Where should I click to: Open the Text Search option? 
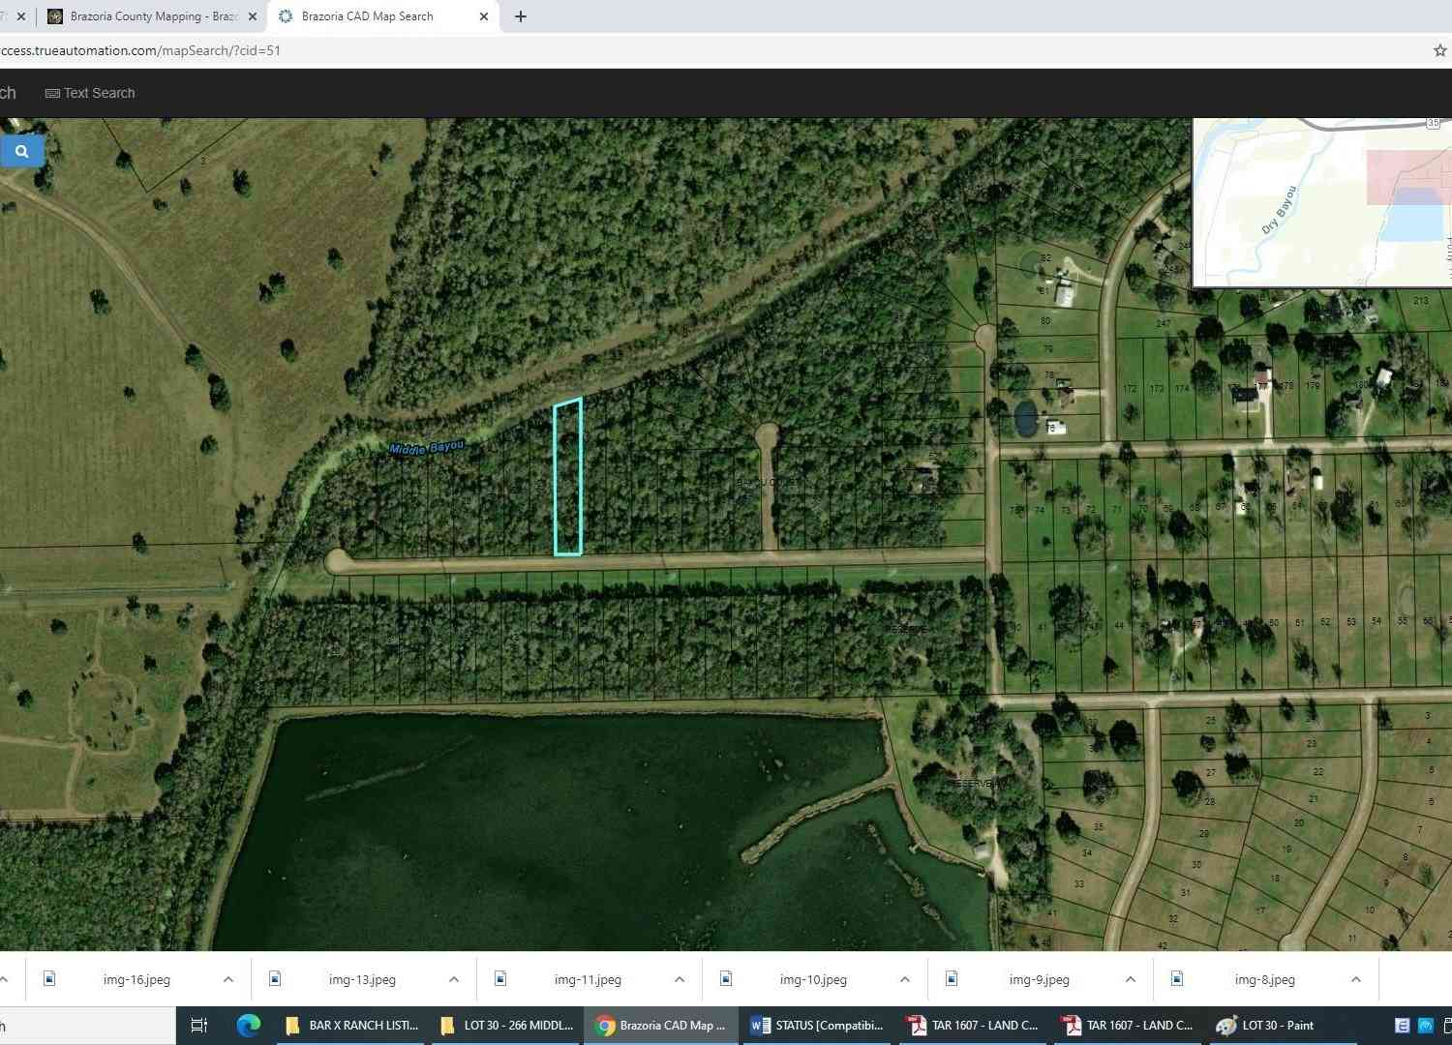tap(90, 93)
